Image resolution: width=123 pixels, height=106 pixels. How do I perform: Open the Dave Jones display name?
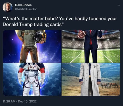23,5
